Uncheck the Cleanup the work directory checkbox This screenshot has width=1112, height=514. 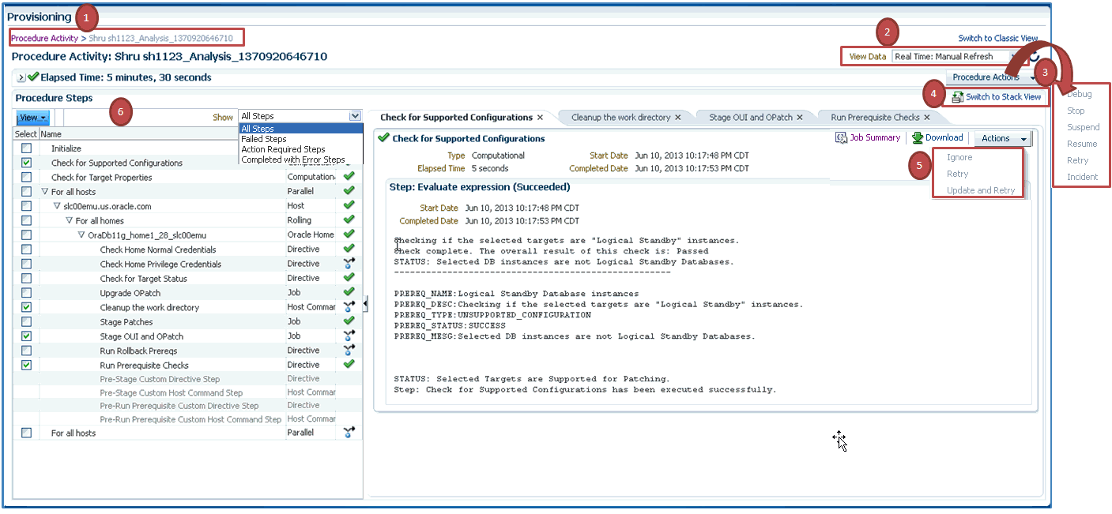click(x=27, y=307)
